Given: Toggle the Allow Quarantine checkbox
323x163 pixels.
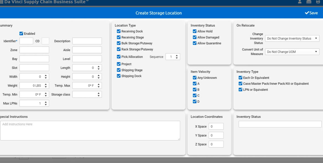Looking at the screenshot, I should point(195,43).
